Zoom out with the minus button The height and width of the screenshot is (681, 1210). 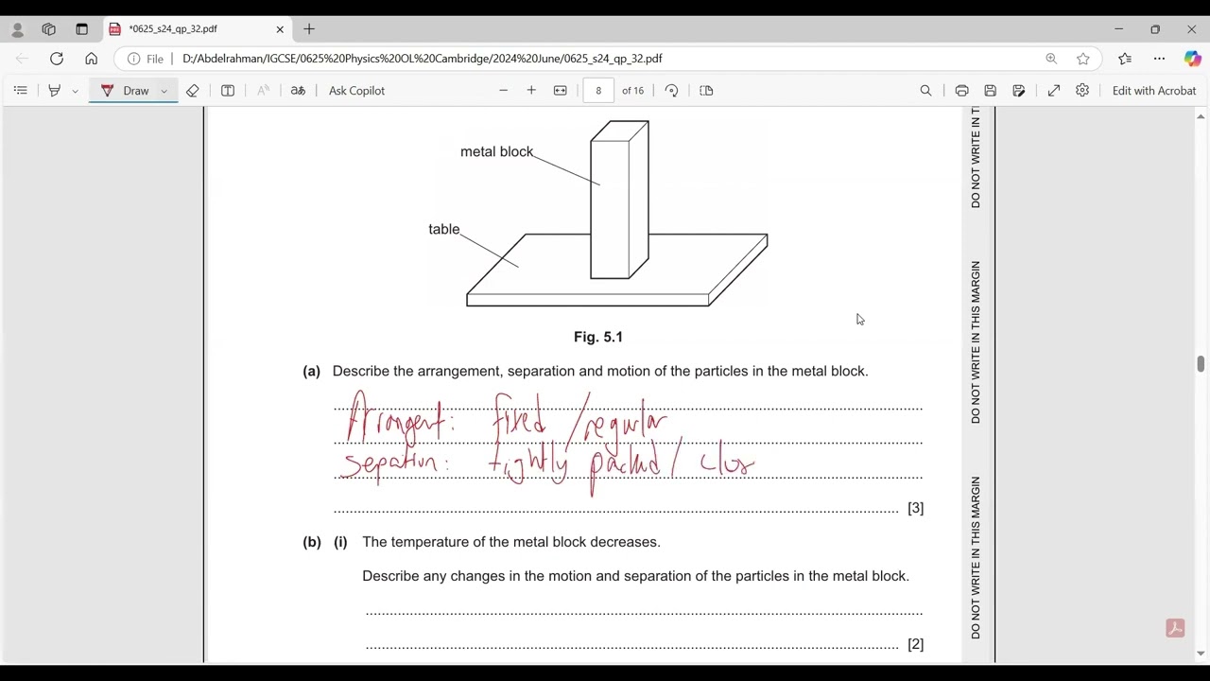(x=503, y=91)
